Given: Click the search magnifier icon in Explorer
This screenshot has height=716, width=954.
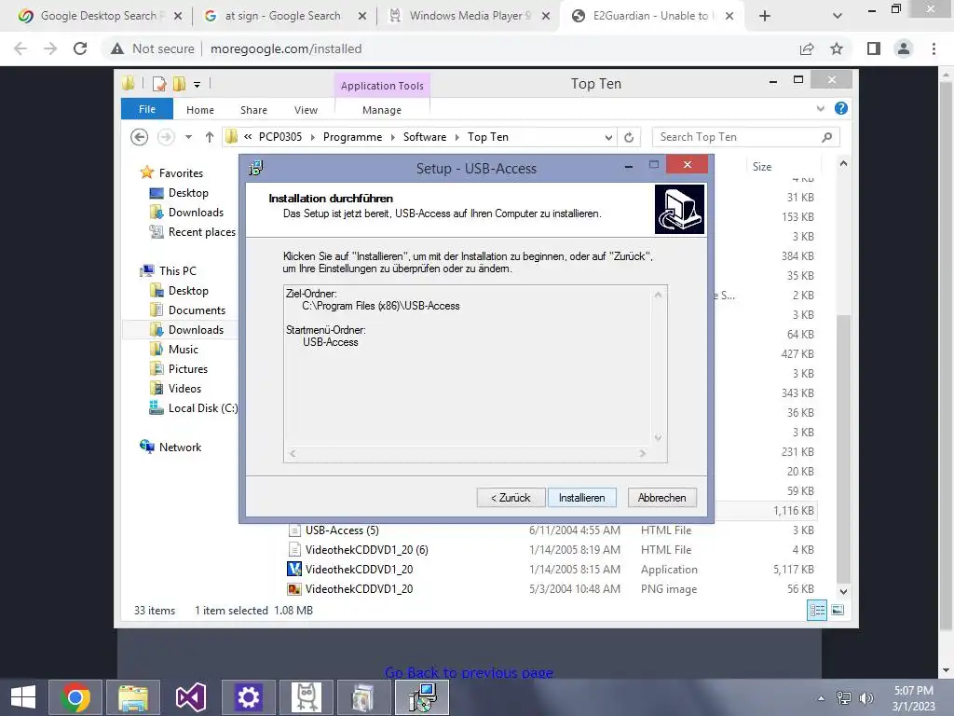Looking at the screenshot, I should click(x=827, y=137).
